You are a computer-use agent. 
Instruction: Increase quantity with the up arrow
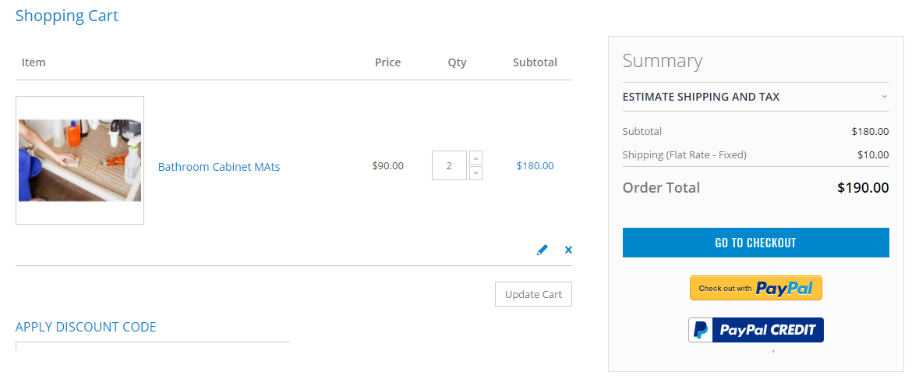[x=476, y=158]
